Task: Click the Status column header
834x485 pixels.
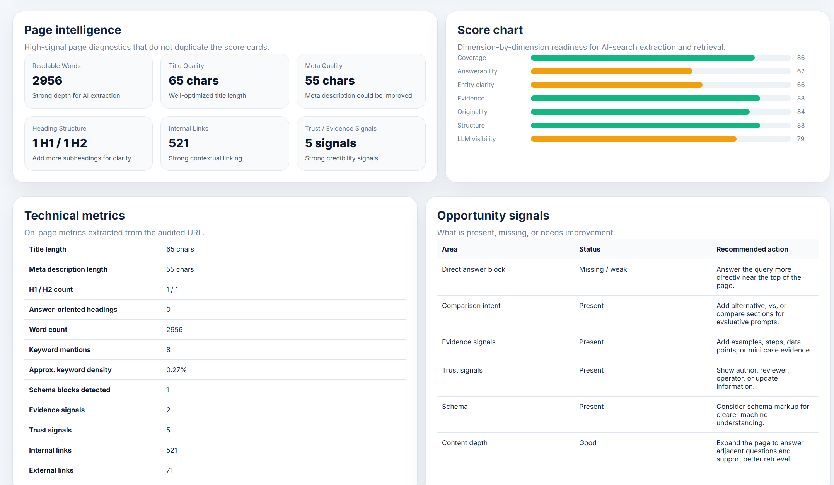Action: click(x=590, y=249)
